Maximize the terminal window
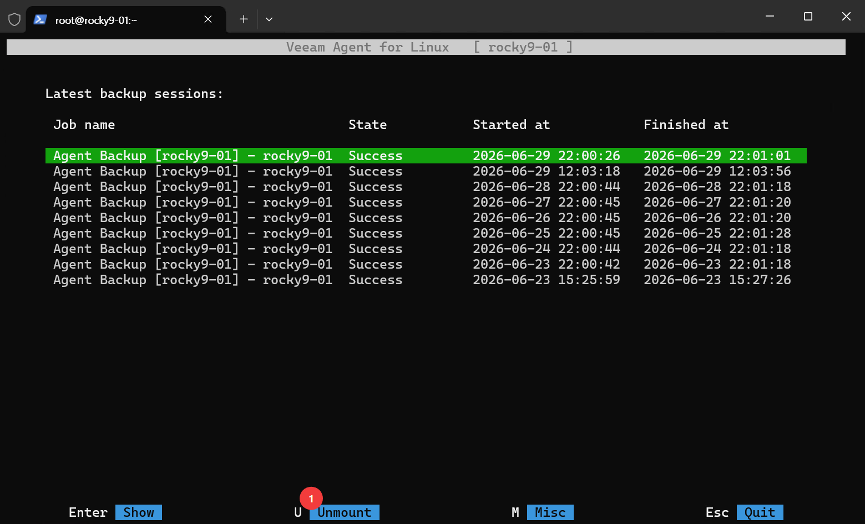The image size is (865, 524). coord(808,17)
